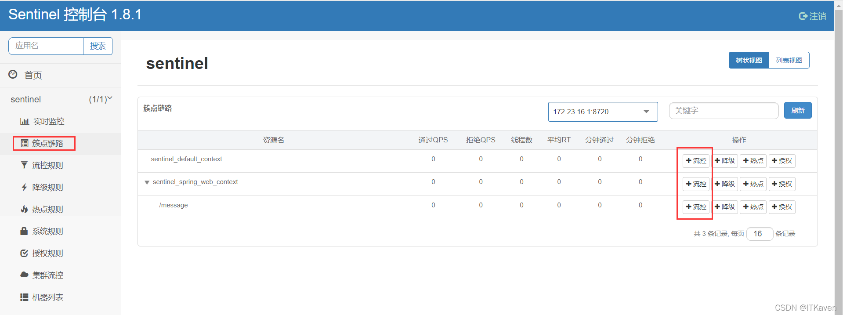Open the machine address dropdown 172.23.16.1:8720

tap(603, 112)
